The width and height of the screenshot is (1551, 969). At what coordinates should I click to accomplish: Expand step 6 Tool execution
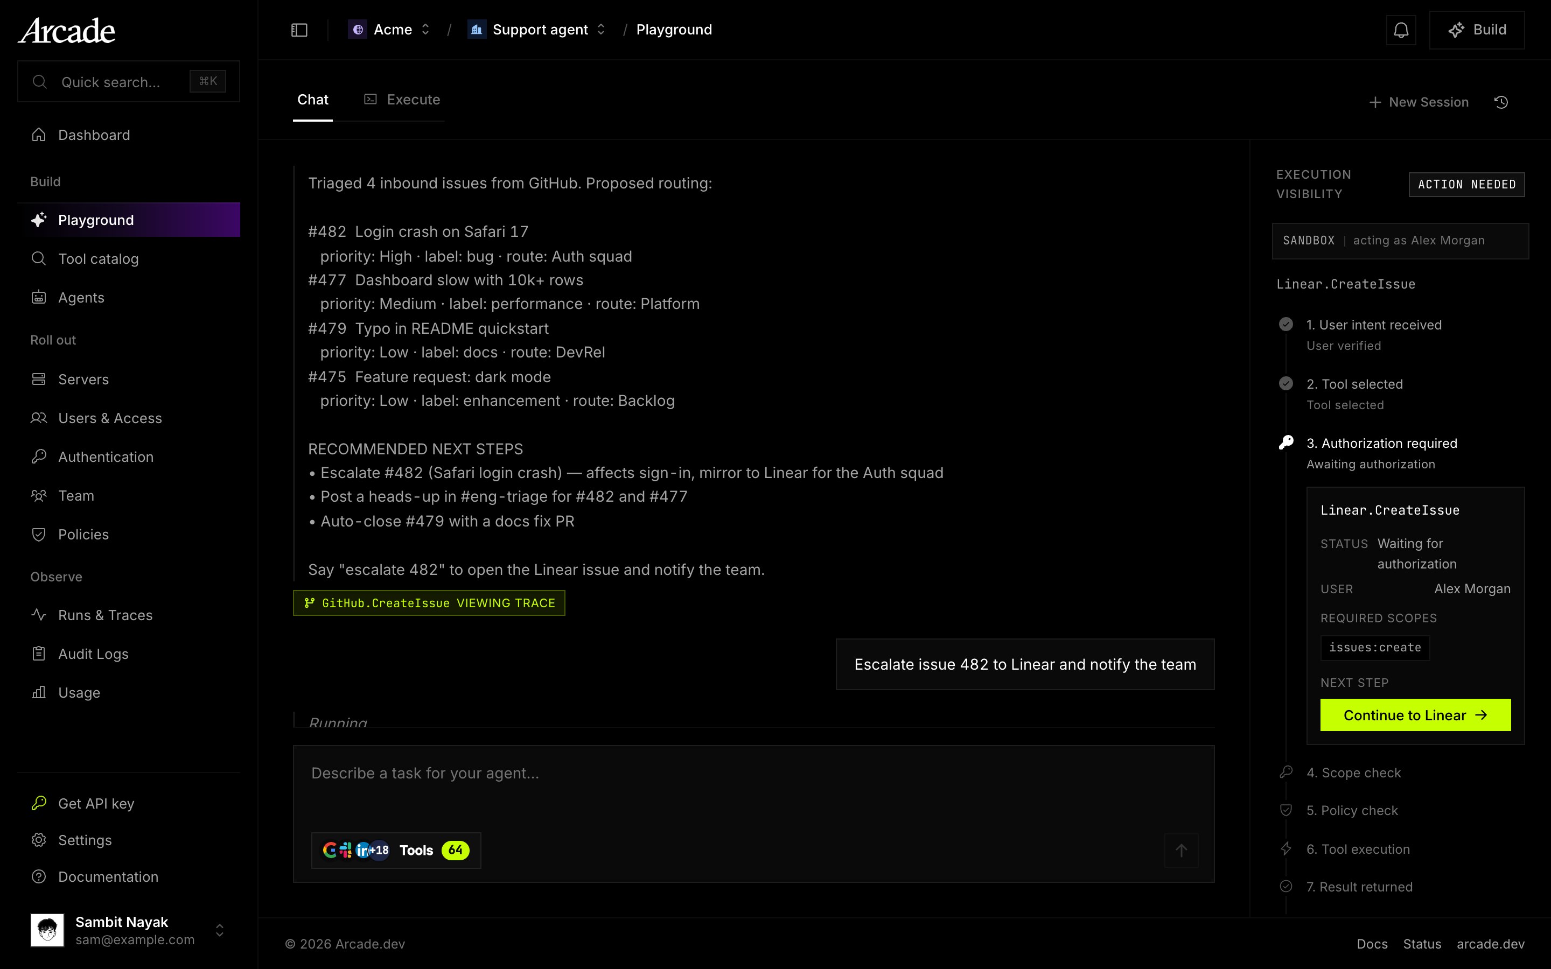coord(1358,849)
